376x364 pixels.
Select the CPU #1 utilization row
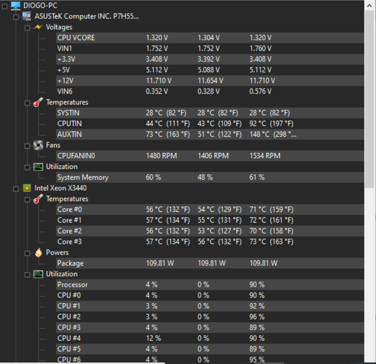pos(210,306)
